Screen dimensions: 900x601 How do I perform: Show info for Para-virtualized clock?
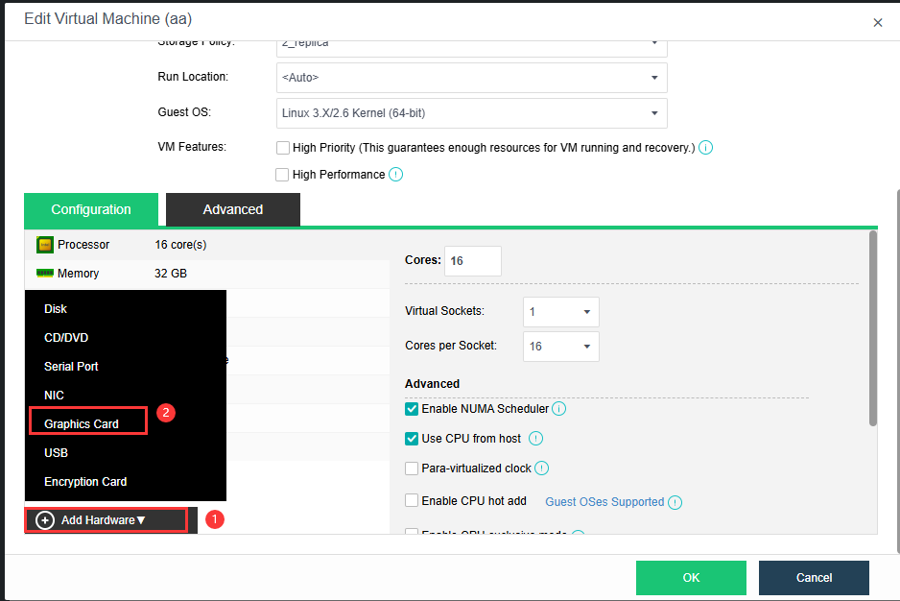tap(541, 469)
